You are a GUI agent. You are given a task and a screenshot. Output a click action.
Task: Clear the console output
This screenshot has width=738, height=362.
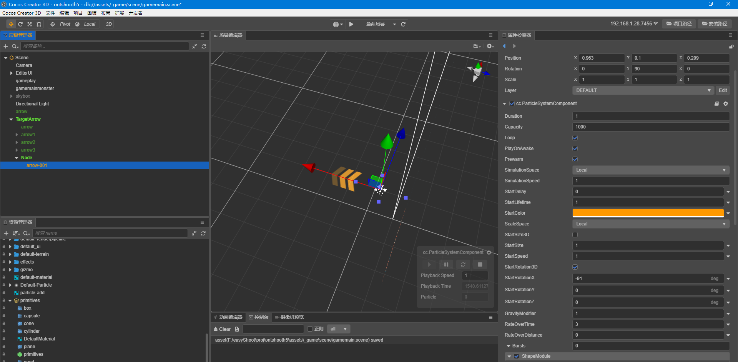click(x=222, y=329)
